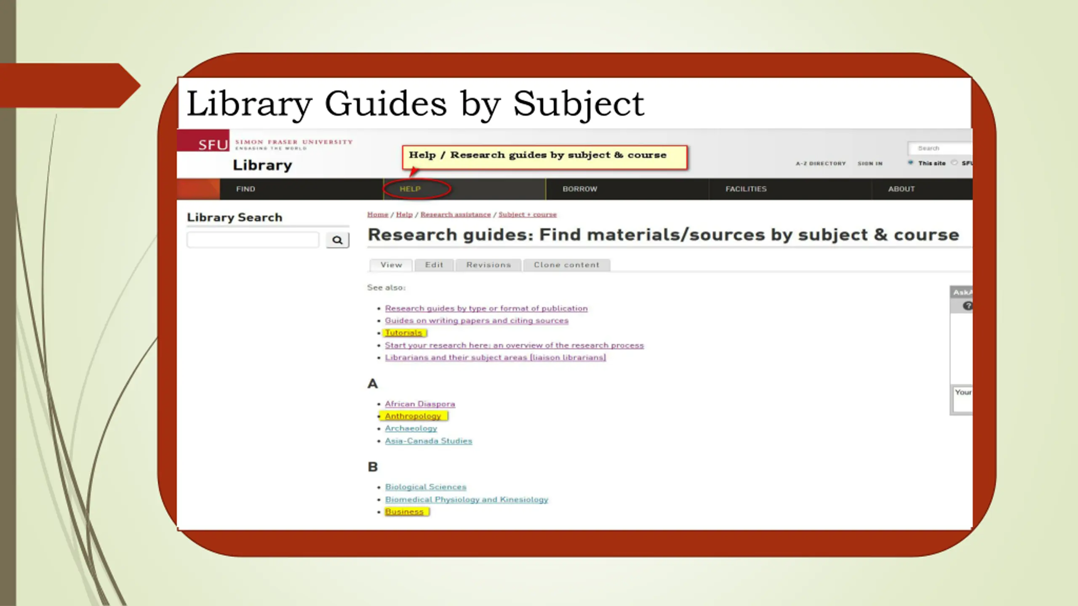Open the highlighted Business guide
This screenshot has height=606, width=1078.
(404, 511)
